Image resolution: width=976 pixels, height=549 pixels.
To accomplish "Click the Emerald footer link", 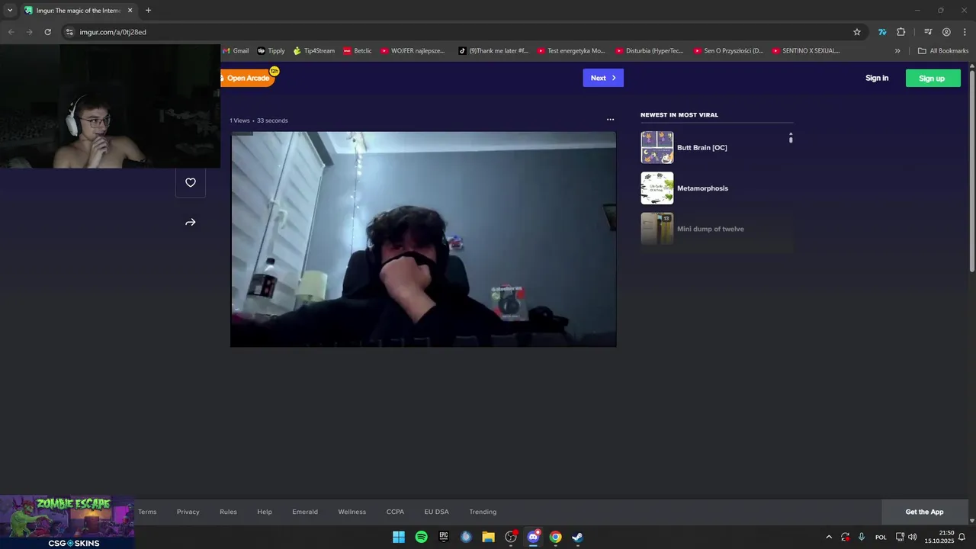I will click(x=305, y=512).
